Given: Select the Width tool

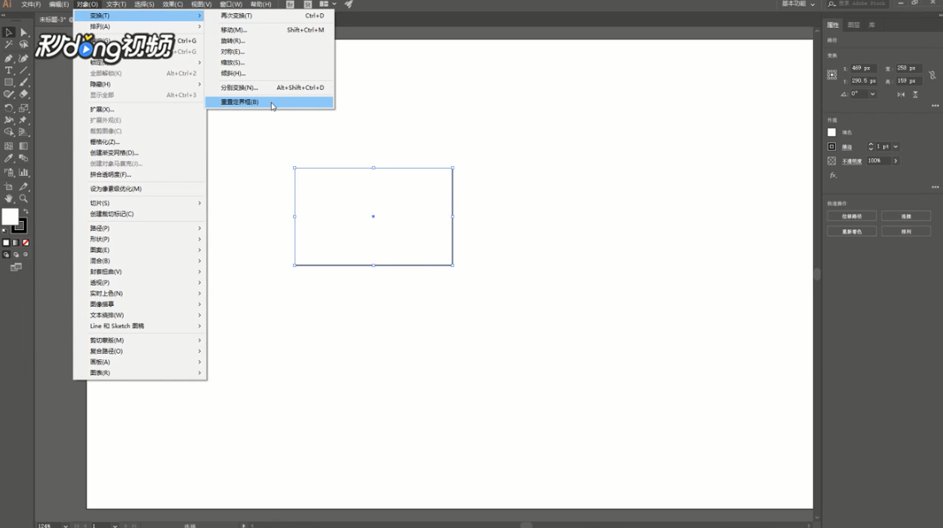Looking at the screenshot, I should [x=8, y=120].
